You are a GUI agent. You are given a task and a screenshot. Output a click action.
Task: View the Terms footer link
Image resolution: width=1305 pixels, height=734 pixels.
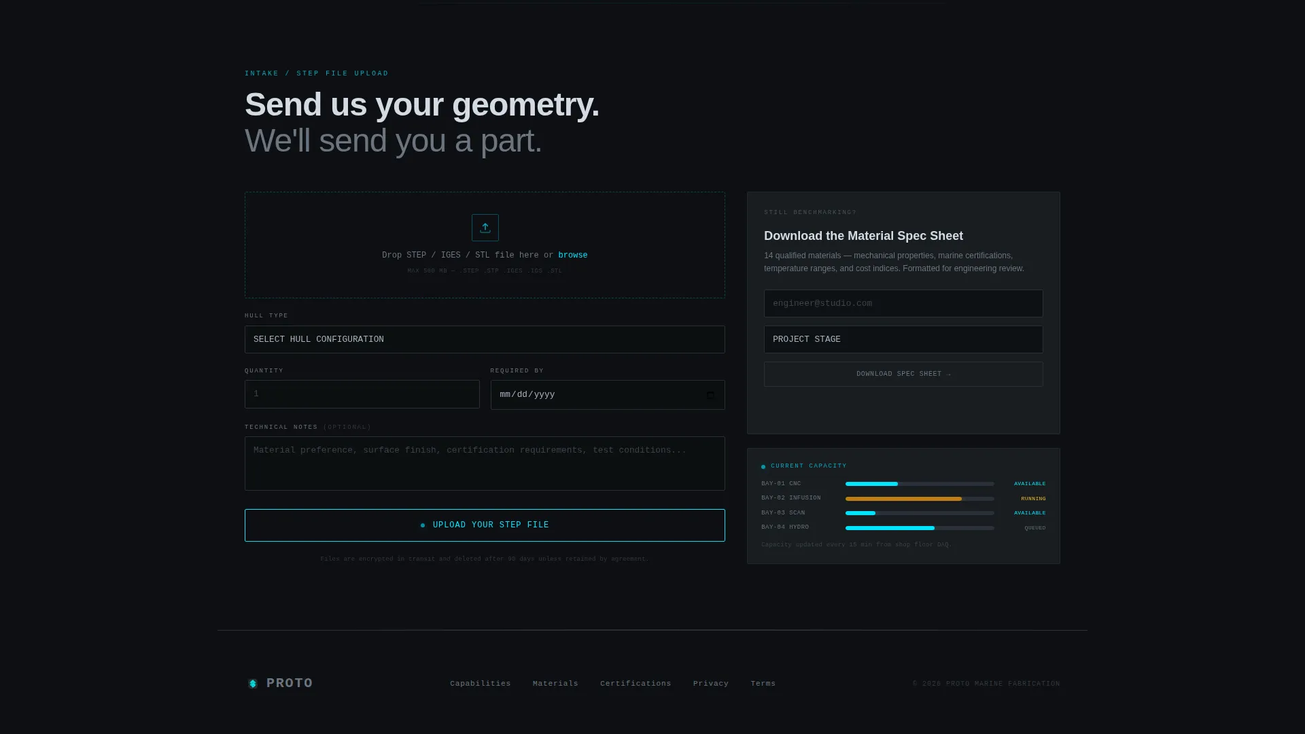(763, 684)
